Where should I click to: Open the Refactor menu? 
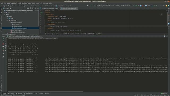24,3
